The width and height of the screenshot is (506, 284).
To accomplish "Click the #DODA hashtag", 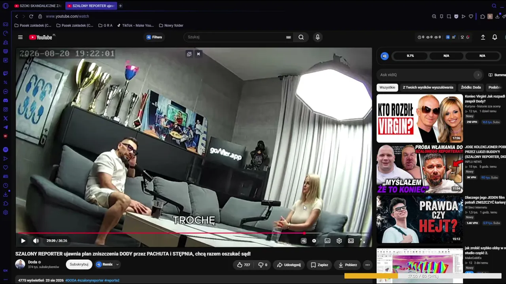I will click(71, 280).
